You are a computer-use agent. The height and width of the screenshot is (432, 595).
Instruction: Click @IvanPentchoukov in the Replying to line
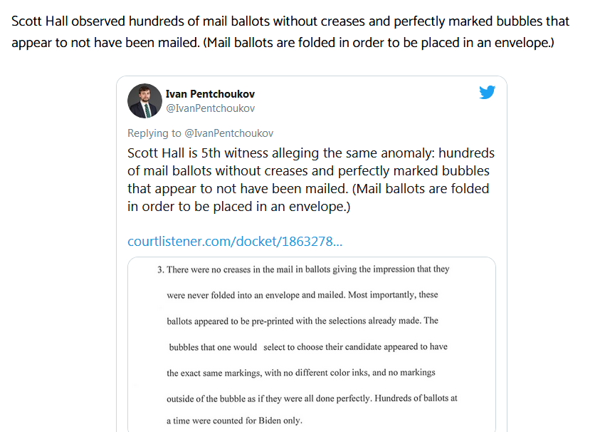(228, 133)
